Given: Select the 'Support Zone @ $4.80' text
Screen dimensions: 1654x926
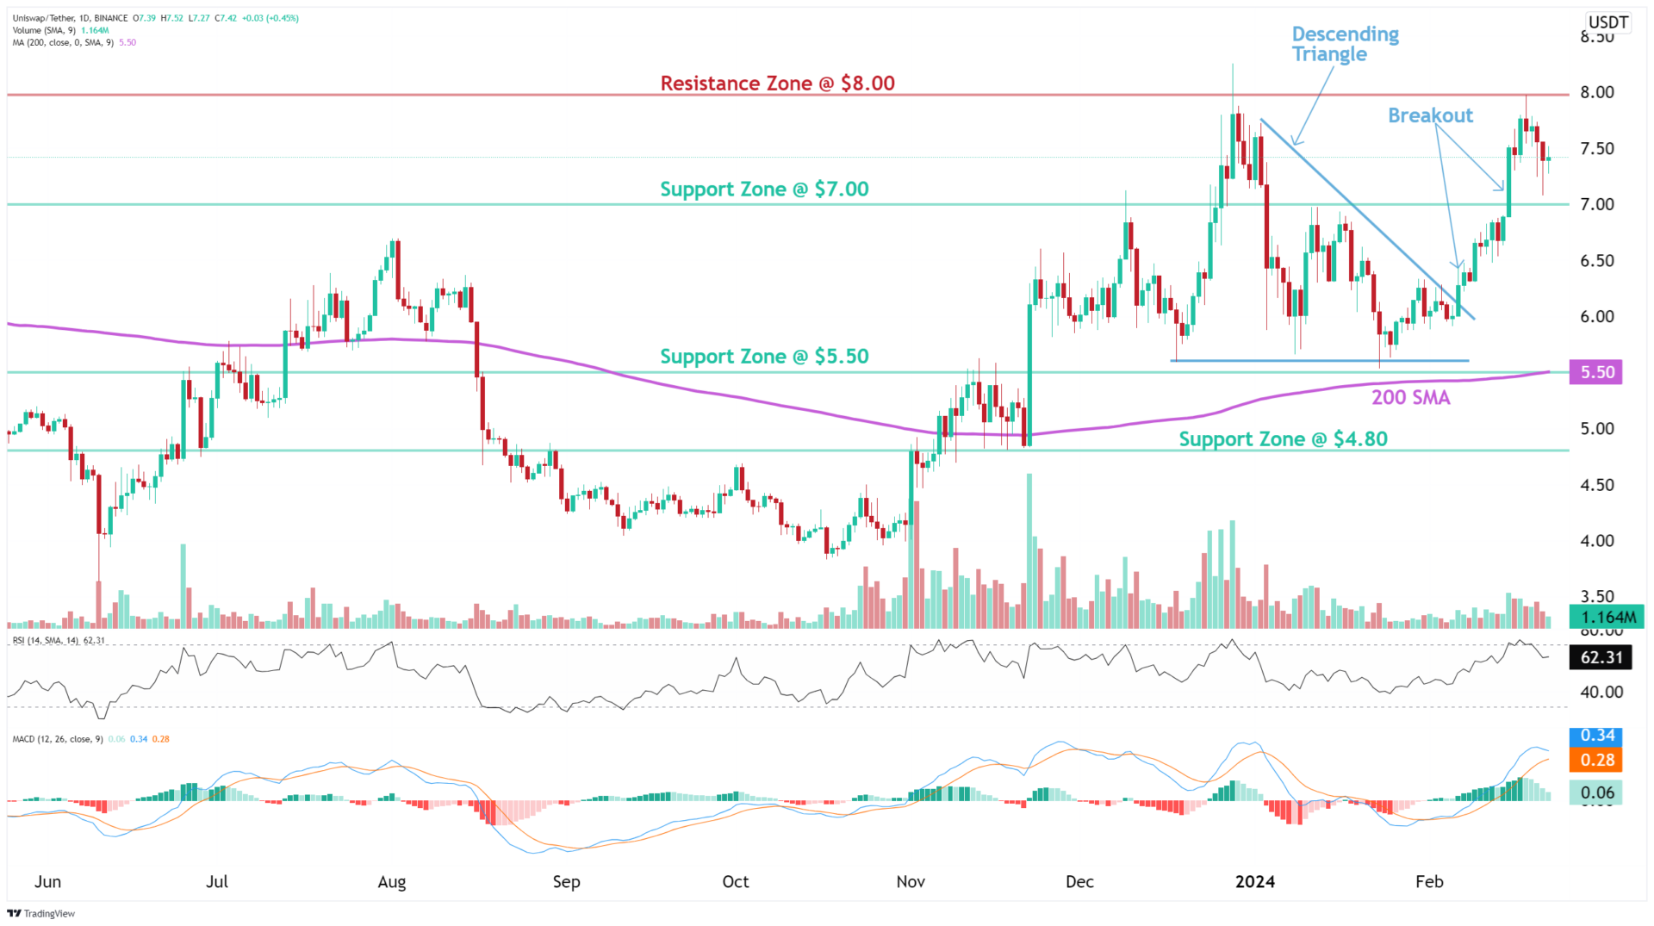Looking at the screenshot, I should [x=1283, y=439].
